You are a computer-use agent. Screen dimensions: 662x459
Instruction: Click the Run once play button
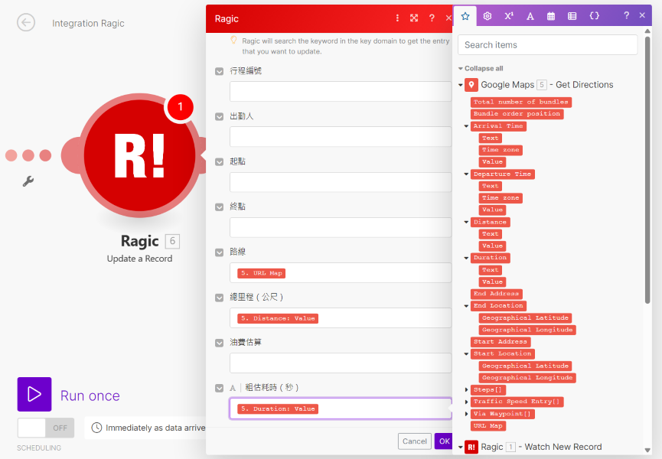(34, 395)
